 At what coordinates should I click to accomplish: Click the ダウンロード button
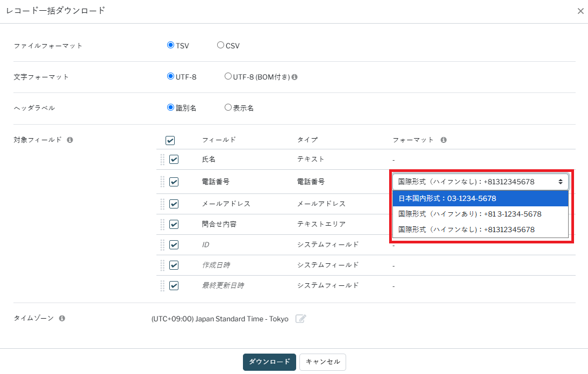point(269,362)
